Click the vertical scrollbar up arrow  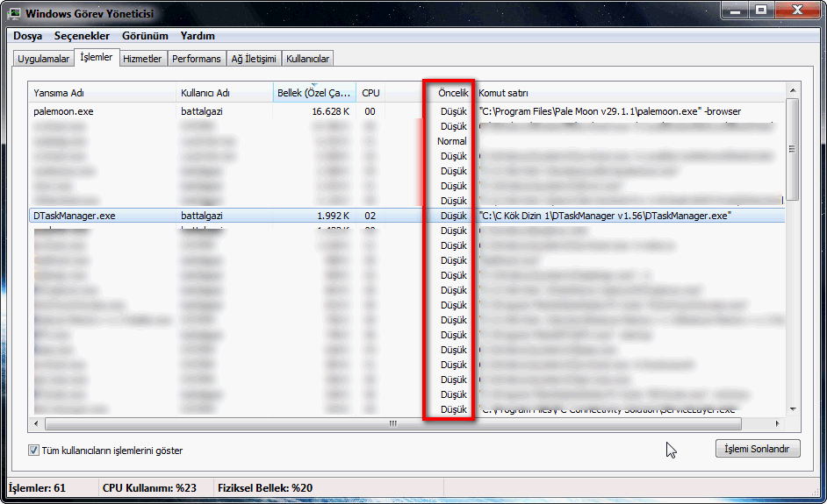point(793,90)
